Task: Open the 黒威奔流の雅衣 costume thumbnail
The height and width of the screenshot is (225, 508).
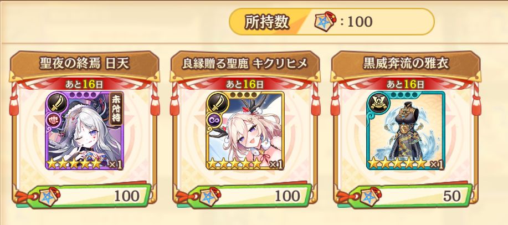Action: coord(406,131)
